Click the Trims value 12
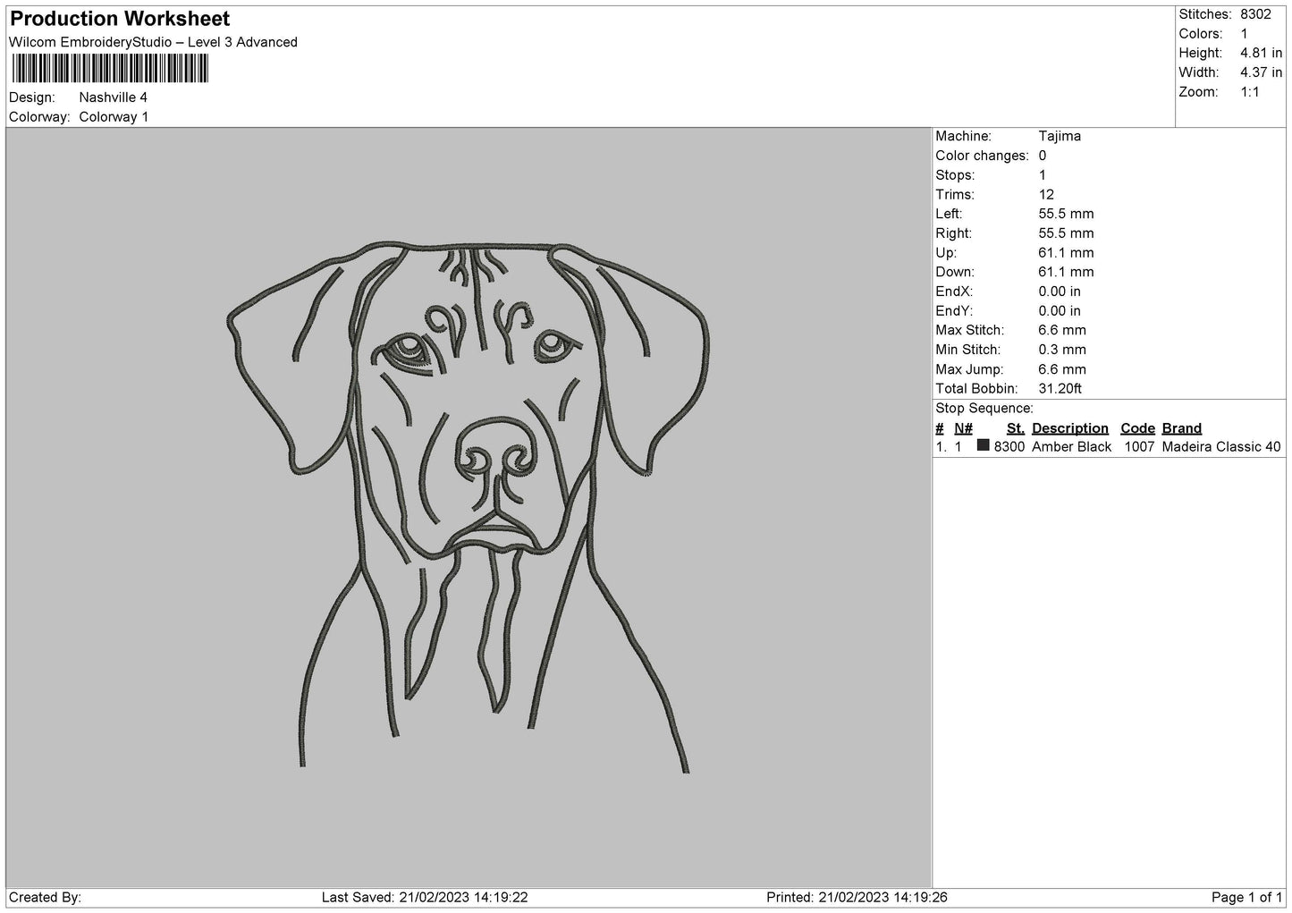This screenshot has width=1292, height=913. click(1046, 195)
